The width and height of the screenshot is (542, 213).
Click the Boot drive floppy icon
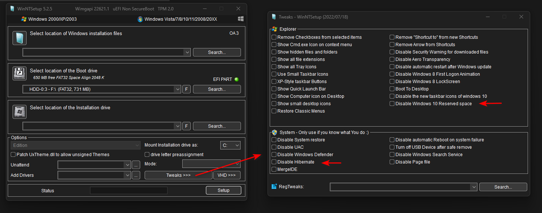tap(19, 74)
